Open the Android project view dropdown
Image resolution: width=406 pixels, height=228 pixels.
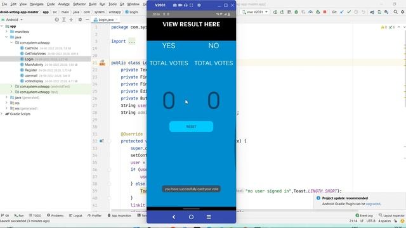[x=12, y=20]
